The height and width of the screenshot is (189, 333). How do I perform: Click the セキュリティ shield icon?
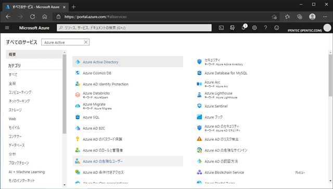[199, 62]
